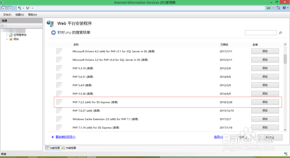Click the 连接 panel header
This screenshot has height=158, width=290.
(21, 21)
